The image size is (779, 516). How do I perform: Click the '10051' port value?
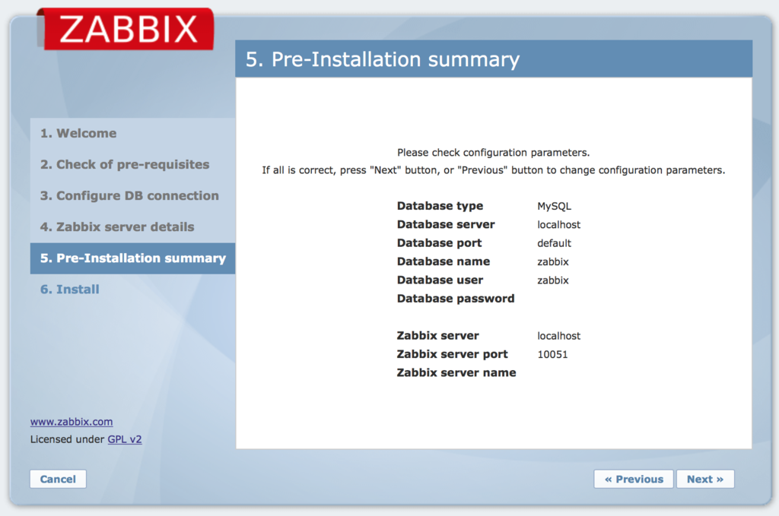(552, 355)
